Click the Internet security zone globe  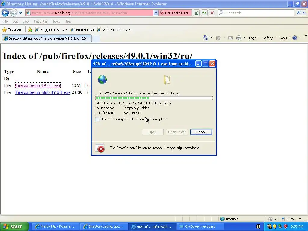tap(222, 219)
